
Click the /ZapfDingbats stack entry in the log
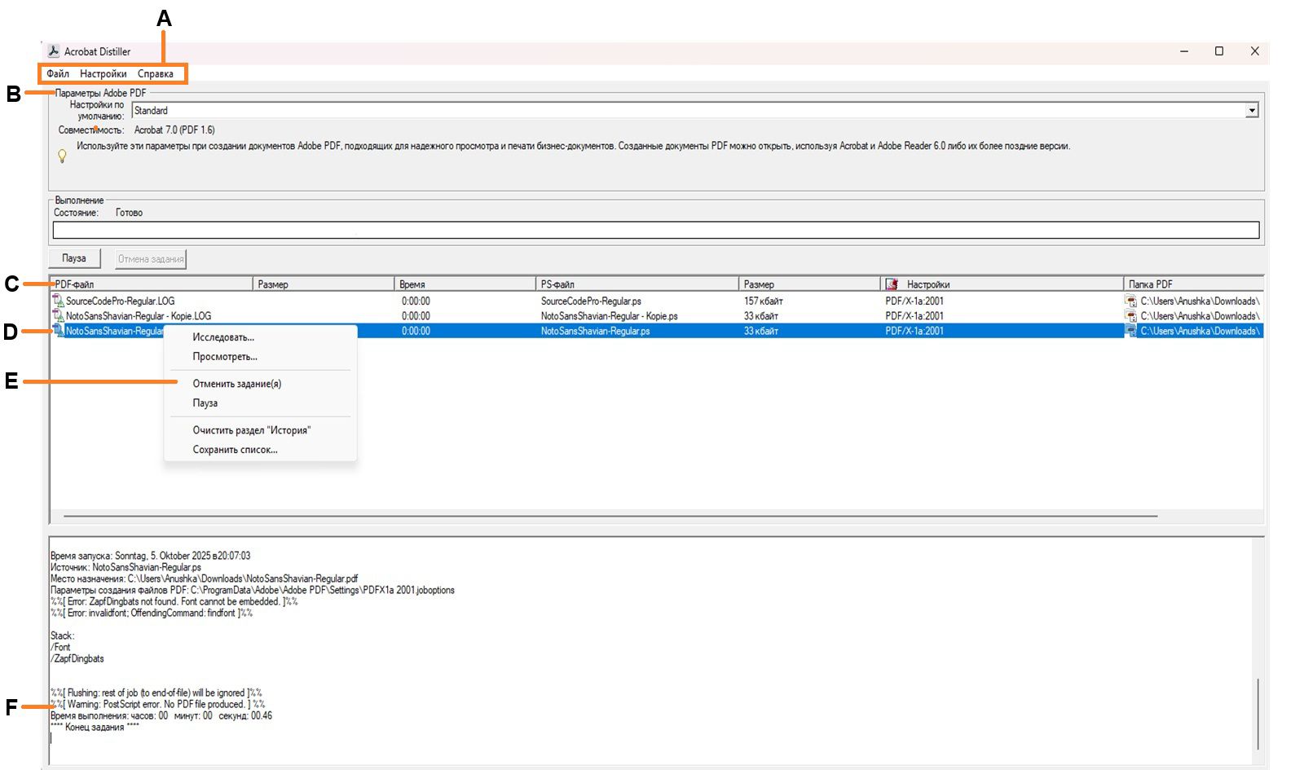pyautogui.click(x=77, y=658)
